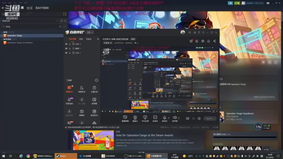Screen dimensions: 283x159
Task: Add 手机投屏 phone casting source
Action: click(x=145, y=119)
